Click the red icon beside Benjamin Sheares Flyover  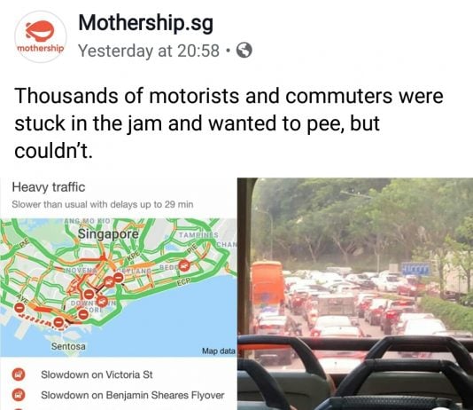18,395
